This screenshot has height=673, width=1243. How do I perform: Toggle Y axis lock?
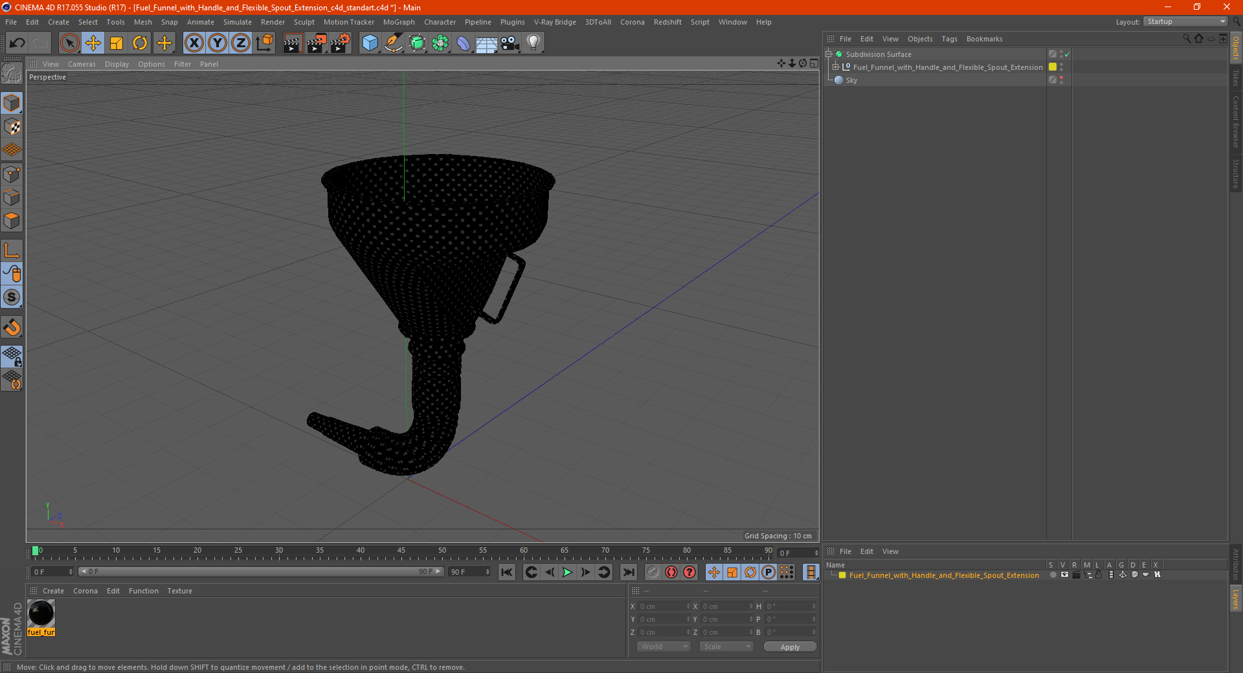[x=218, y=43]
